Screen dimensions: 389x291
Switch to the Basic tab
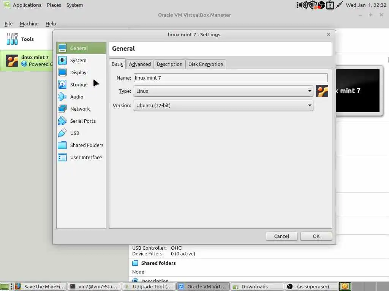coord(117,64)
